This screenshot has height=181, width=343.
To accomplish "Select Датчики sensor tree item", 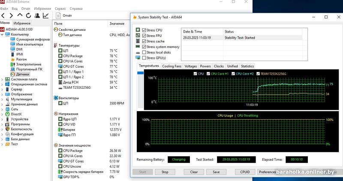I will coord(23,74).
